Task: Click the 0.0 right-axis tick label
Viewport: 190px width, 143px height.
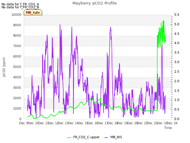Action: tap(177, 119)
